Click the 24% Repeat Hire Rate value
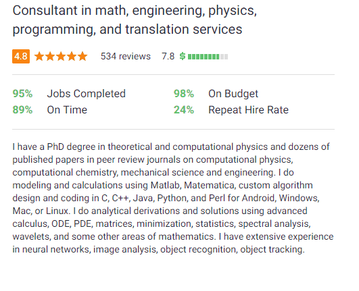Viewport: 359px width, 291px height. coord(184,110)
